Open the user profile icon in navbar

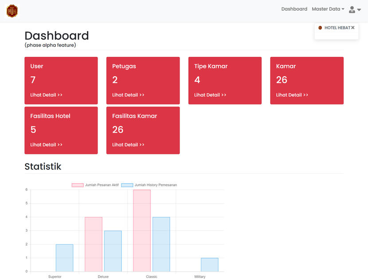click(x=351, y=8)
